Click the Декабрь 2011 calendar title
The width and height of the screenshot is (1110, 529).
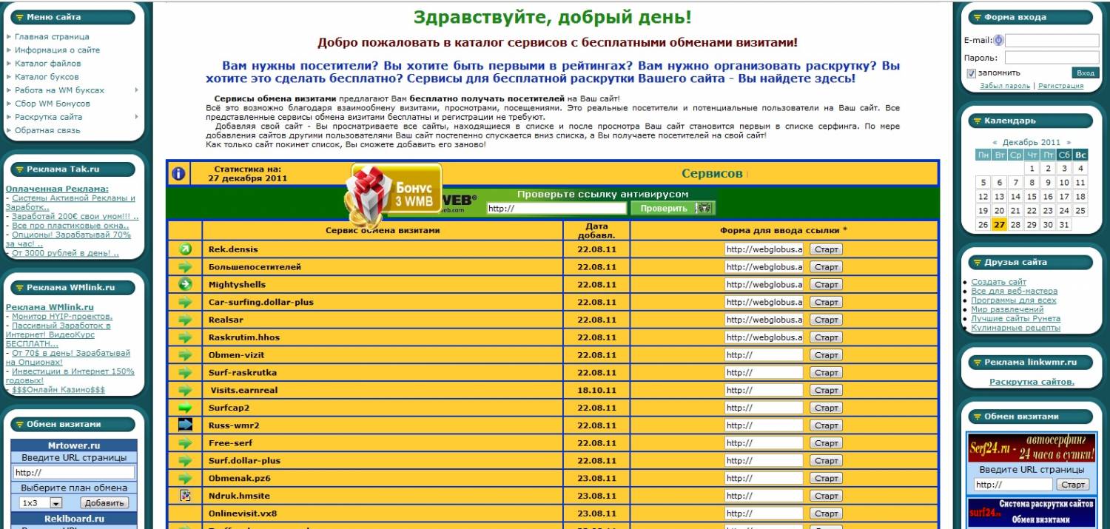coord(1032,142)
